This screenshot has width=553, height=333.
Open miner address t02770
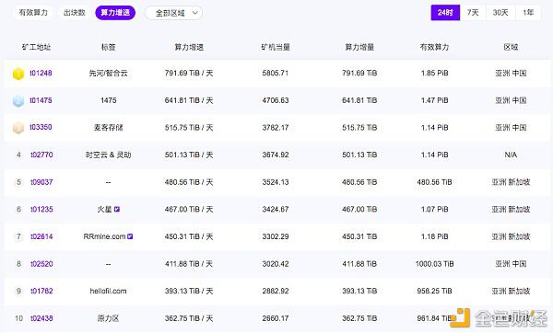pos(41,155)
